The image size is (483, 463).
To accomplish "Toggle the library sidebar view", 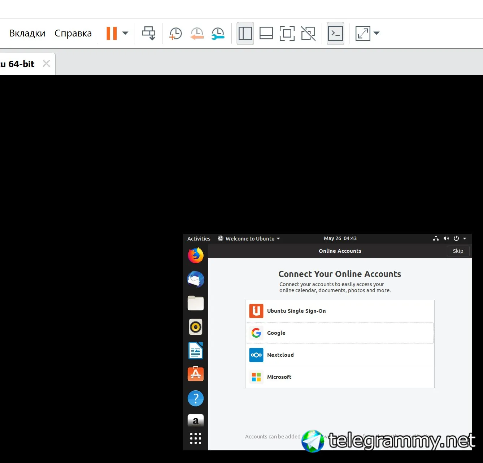I will pyautogui.click(x=245, y=33).
